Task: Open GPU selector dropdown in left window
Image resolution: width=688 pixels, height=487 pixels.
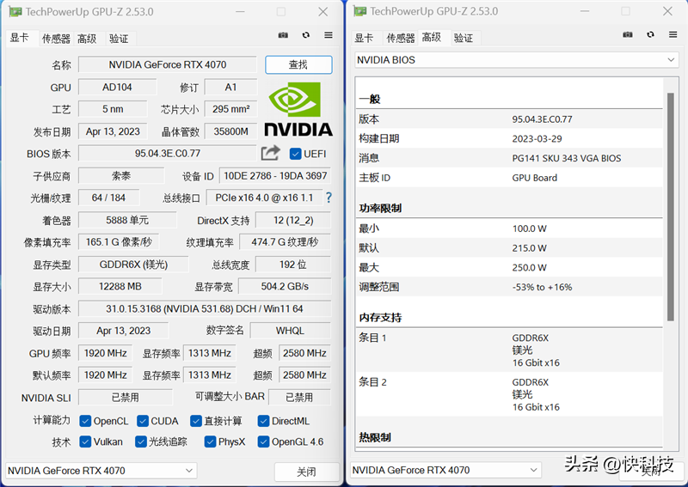Action: click(101, 471)
